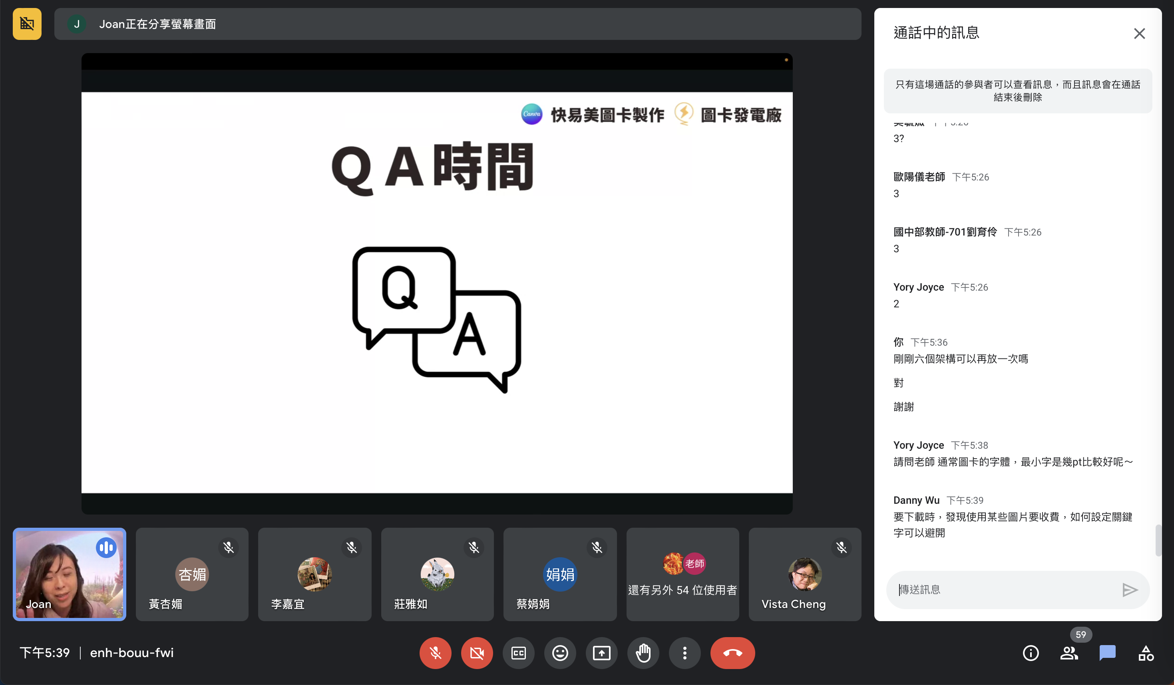Select 莊雅如 participant tile
This screenshot has height=685, width=1174.
tap(437, 574)
